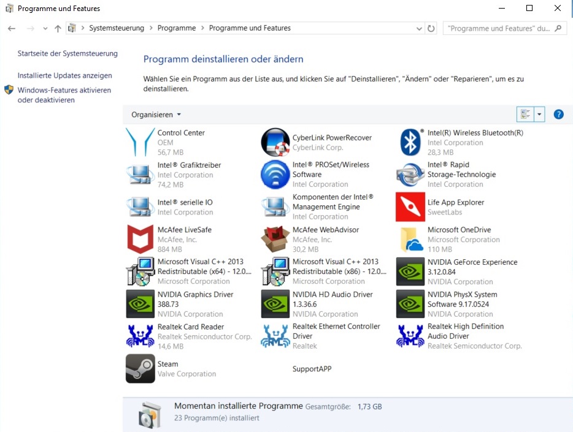The image size is (573, 432).
Task: Select the Steam program icon
Action: (140, 368)
